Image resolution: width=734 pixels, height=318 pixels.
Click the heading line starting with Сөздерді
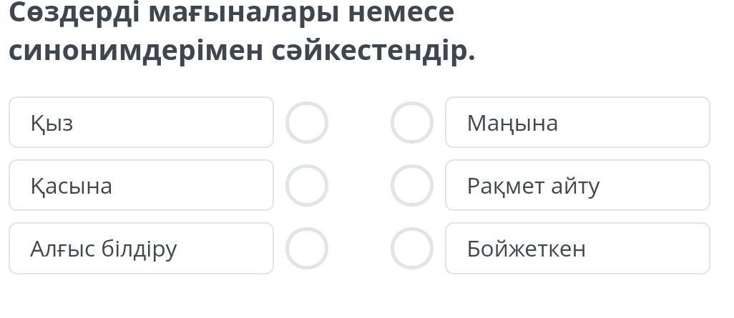[x=230, y=13]
